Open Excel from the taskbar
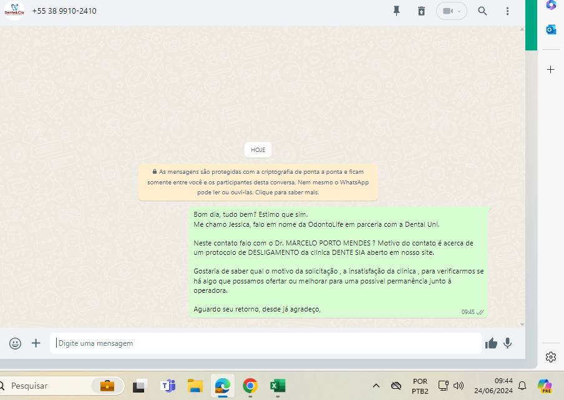 [278, 386]
